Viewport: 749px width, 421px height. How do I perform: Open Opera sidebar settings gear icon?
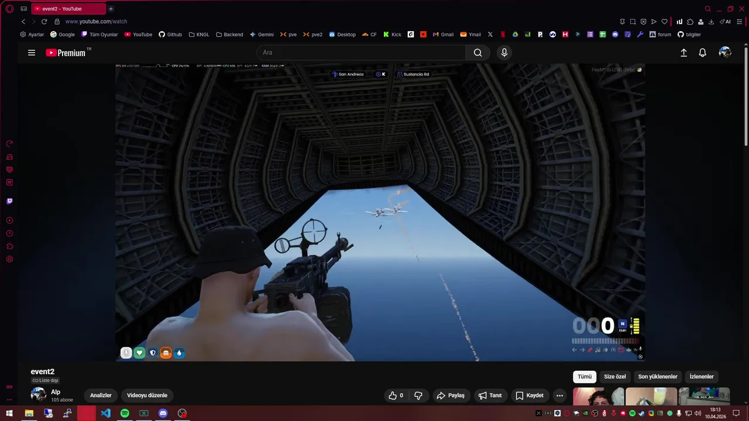click(x=9, y=260)
